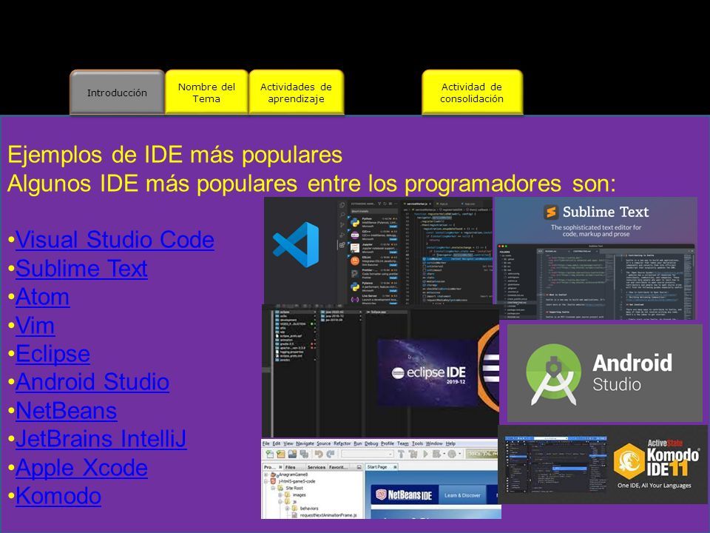
Task: Select Start Page tab in NetBeans screenshot
Action: coord(382,467)
